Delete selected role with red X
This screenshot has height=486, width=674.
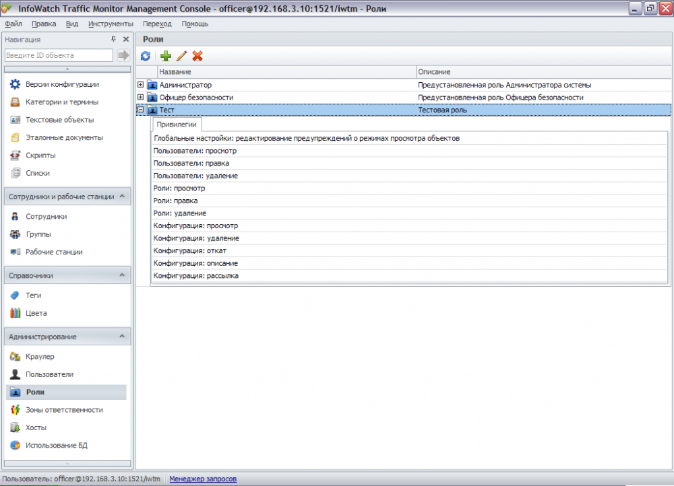click(197, 56)
